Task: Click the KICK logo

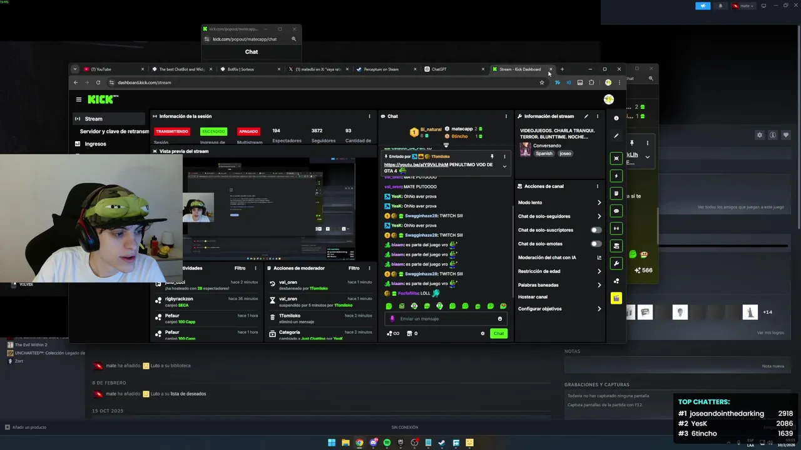Action: [102, 99]
